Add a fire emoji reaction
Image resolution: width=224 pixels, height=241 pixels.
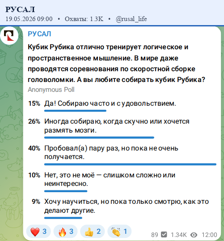66,231
